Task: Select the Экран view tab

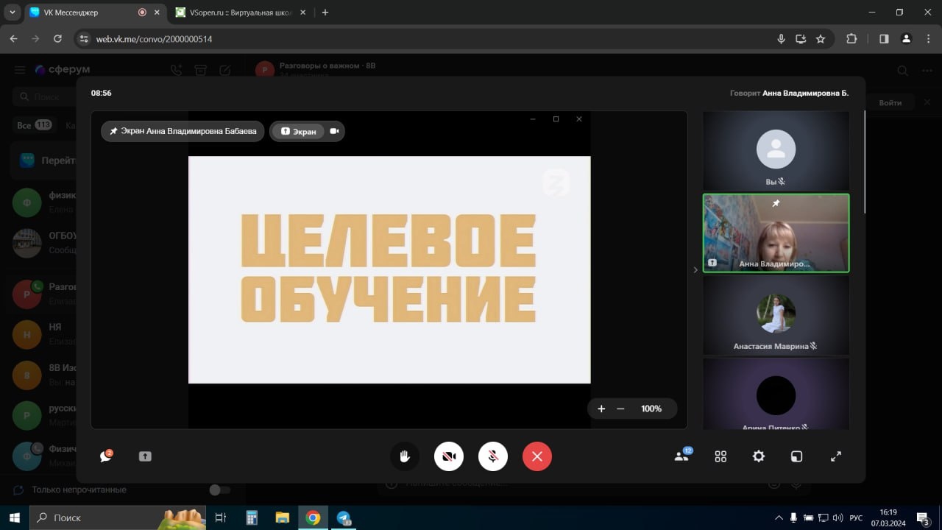Action: click(x=299, y=131)
